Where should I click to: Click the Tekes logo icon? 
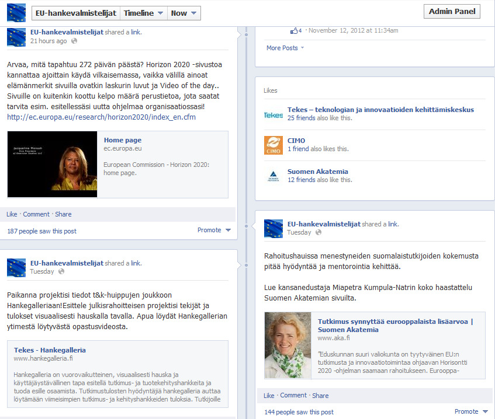(274, 115)
